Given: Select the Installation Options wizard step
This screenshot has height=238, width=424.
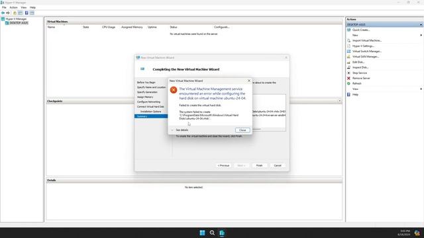Looking at the screenshot, I should click(150, 112).
